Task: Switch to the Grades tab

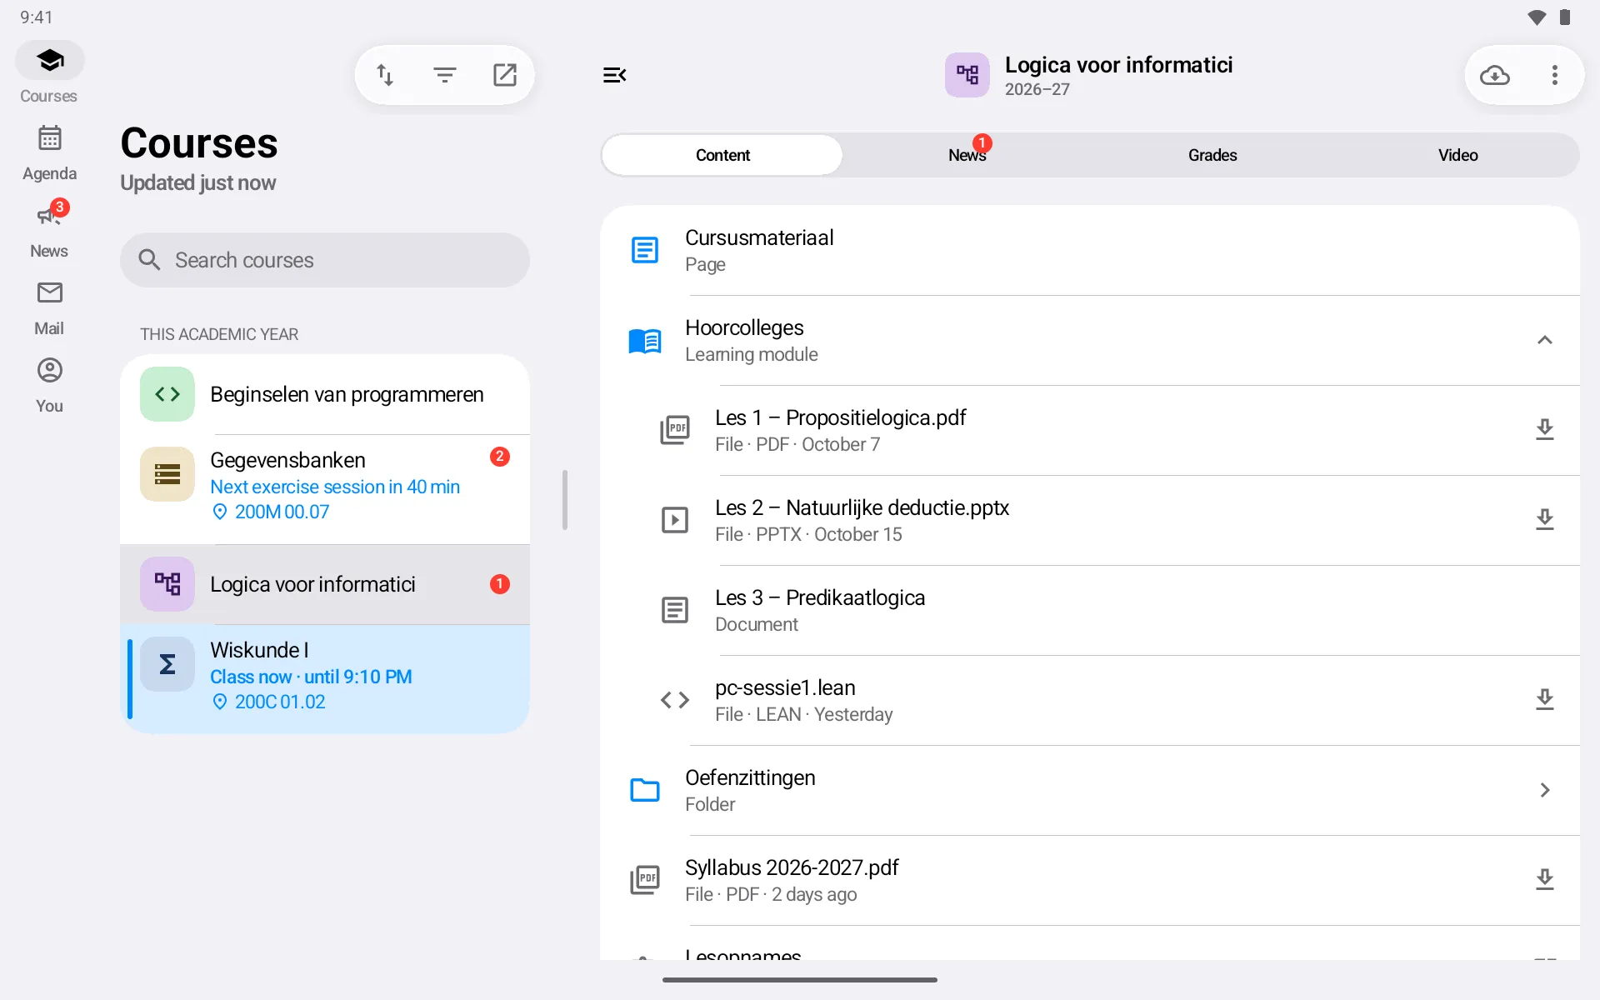Action: pyautogui.click(x=1212, y=155)
